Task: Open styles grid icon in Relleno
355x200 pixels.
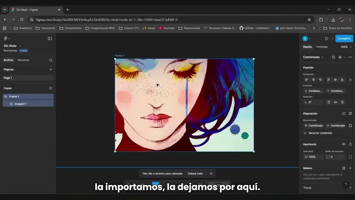Action: point(344,168)
